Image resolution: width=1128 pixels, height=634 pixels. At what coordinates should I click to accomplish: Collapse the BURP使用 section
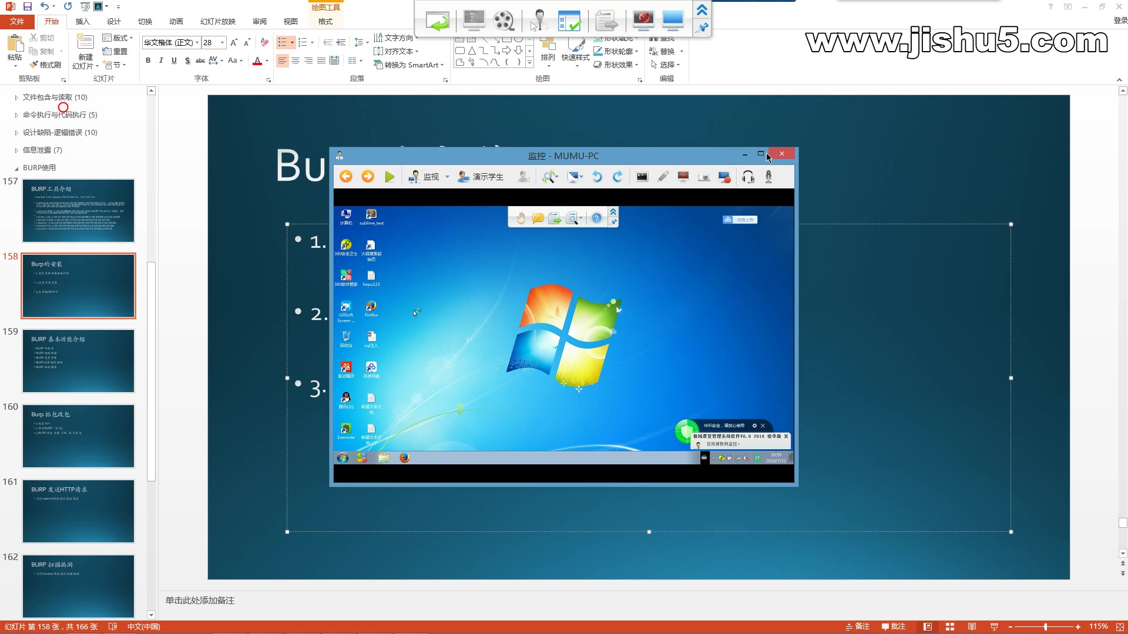[16, 168]
